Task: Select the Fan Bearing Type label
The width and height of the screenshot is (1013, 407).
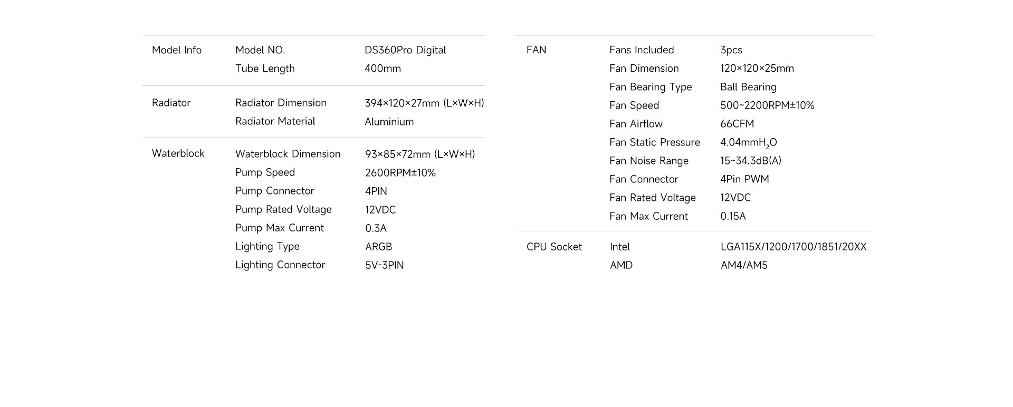Action: tap(650, 87)
